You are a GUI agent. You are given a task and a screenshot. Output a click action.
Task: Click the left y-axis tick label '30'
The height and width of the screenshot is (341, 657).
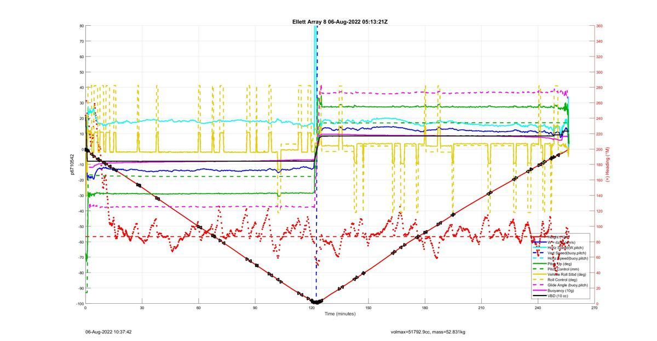[x=81, y=103]
